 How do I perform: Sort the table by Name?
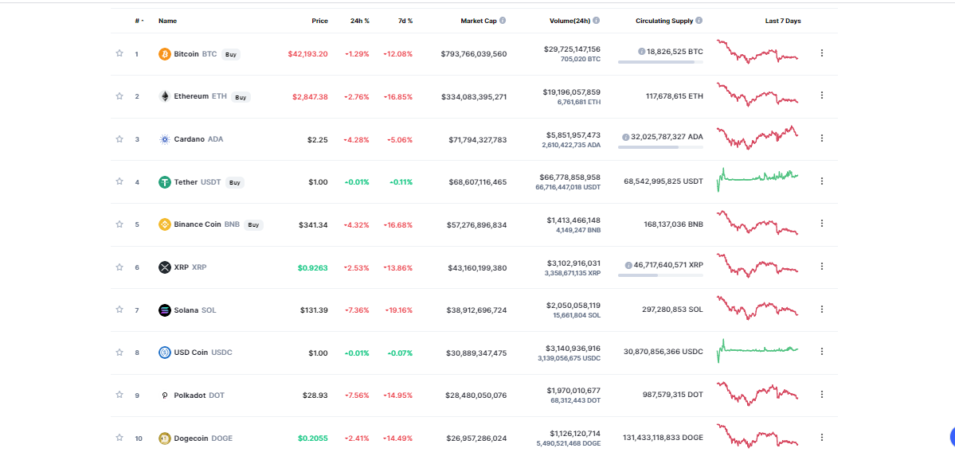[x=167, y=21]
